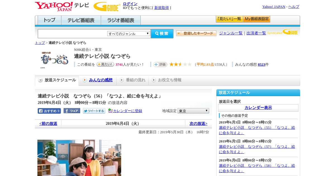Open episode (58) なつぞら schedule link
Screen dimensions: 335x176
click(x=257, y=168)
